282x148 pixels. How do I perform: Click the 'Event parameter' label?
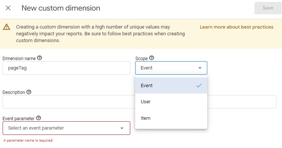pyautogui.click(x=18, y=119)
